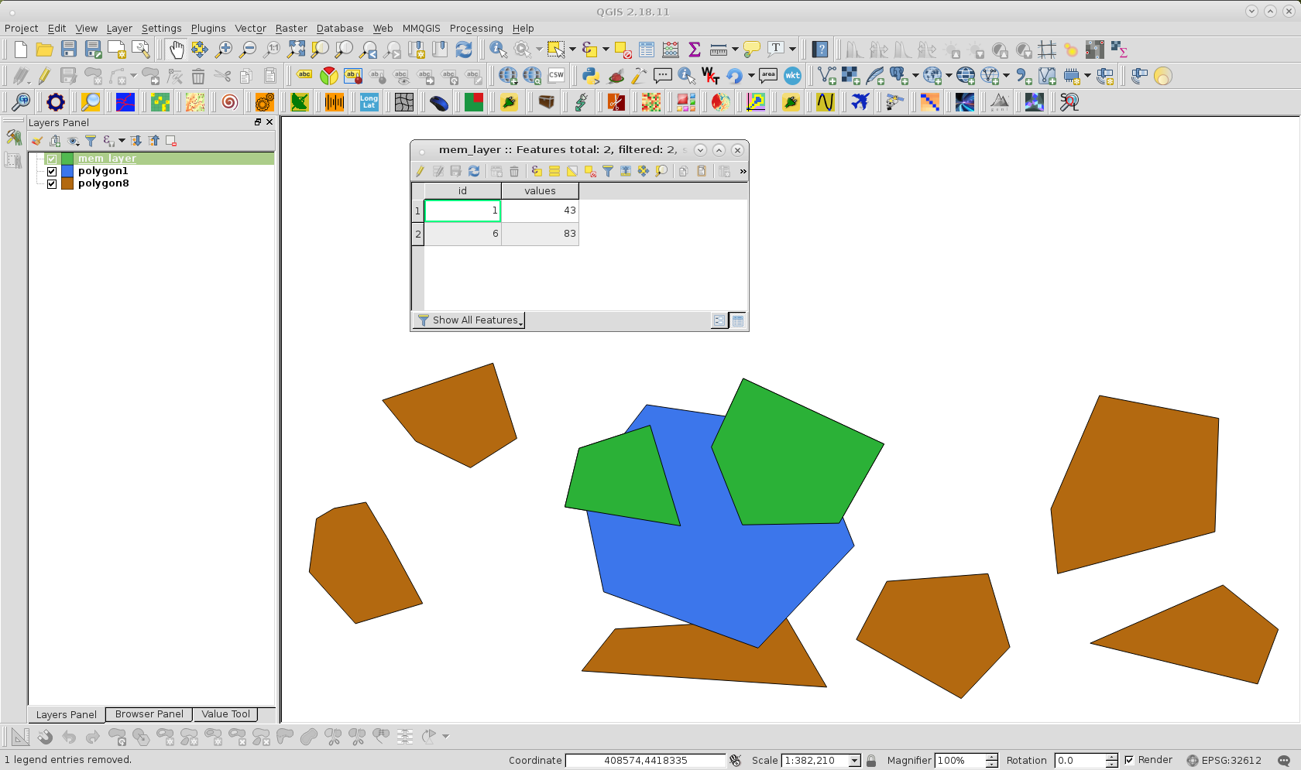Click the Rotation spin box down arrow

[x=1111, y=765]
